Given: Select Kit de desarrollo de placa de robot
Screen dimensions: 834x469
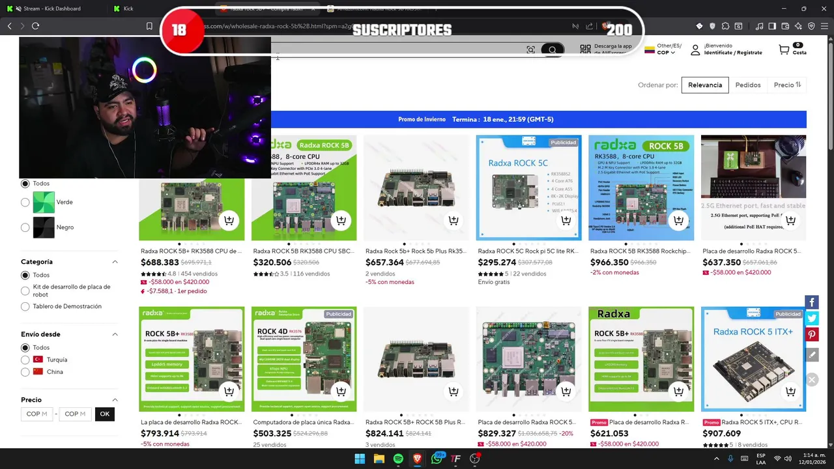Looking at the screenshot, I should click(25, 291).
